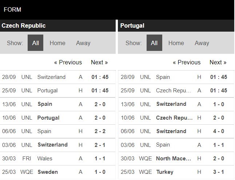Show All matches for Portugal
Screen dimensions: 235x180
pos(154,43)
